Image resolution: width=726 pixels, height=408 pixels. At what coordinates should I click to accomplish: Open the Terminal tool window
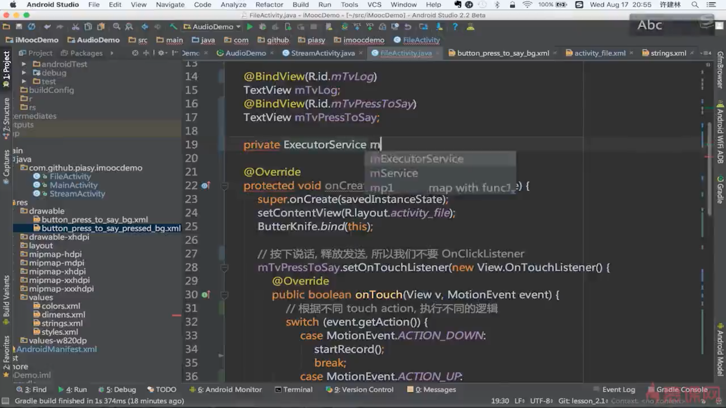coord(294,389)
